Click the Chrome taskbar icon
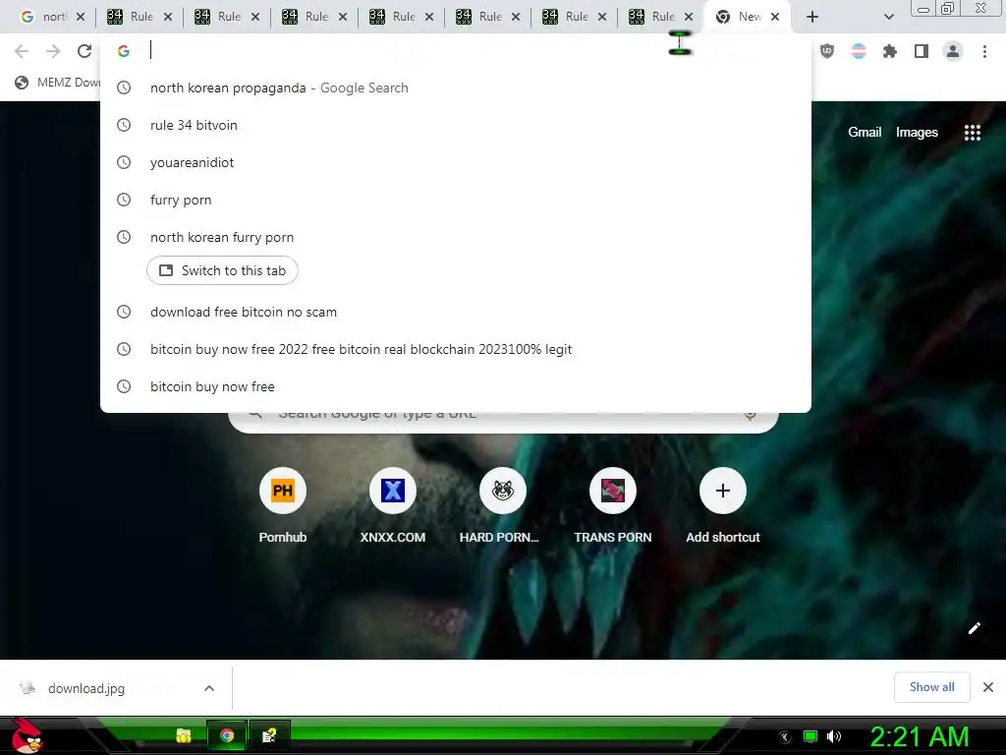 [x=227, y=735]
